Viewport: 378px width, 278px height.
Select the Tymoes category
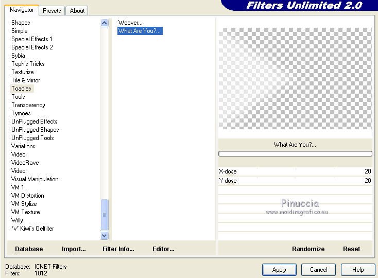21,113
